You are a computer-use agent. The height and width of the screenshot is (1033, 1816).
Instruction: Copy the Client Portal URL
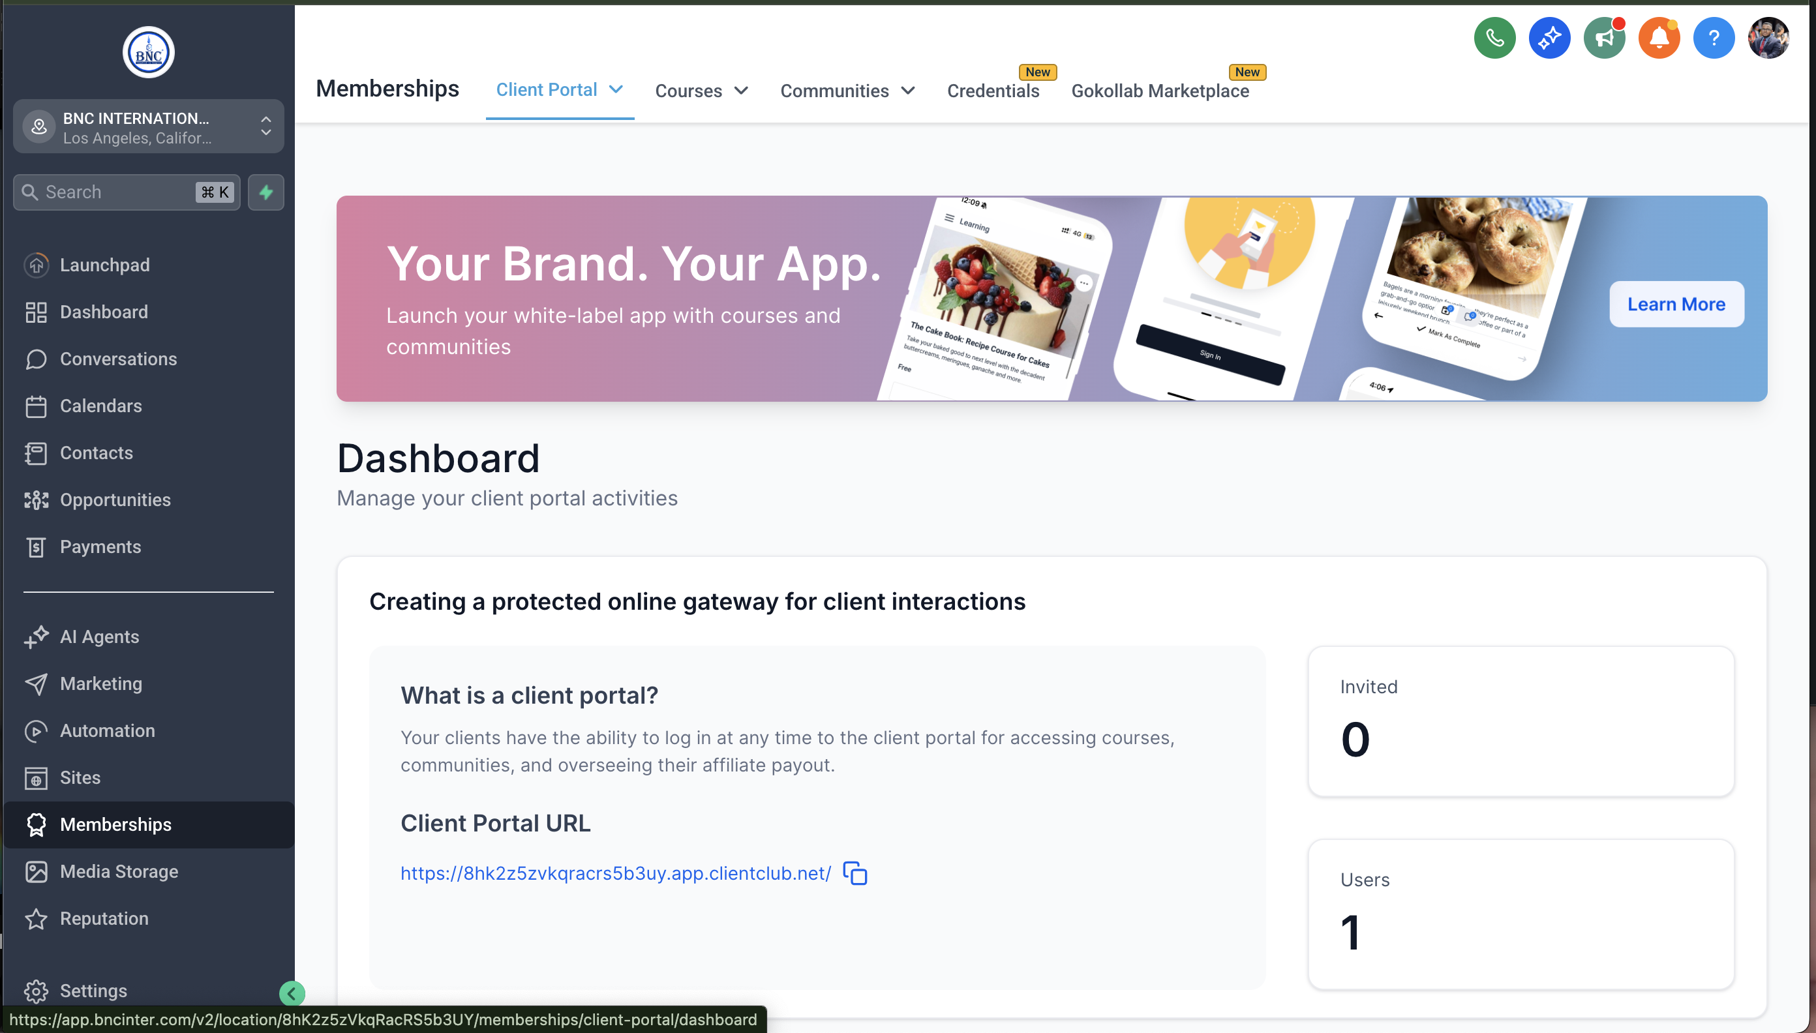(x=855, y=873)
